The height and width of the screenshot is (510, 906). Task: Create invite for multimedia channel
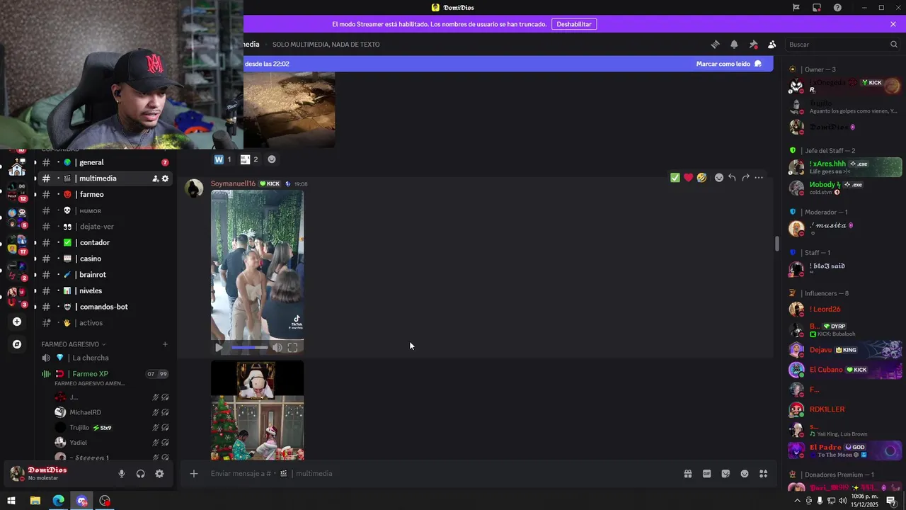[x=155, y=178]
